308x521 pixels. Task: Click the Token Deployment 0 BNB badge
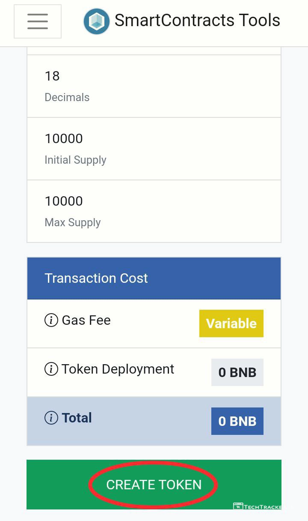coord(237,372)
